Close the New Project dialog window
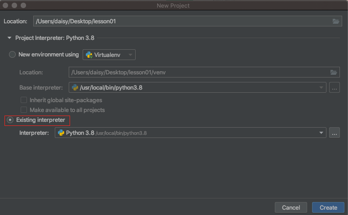This screenshot has height=215, width=348. click(x=5, y=5)
